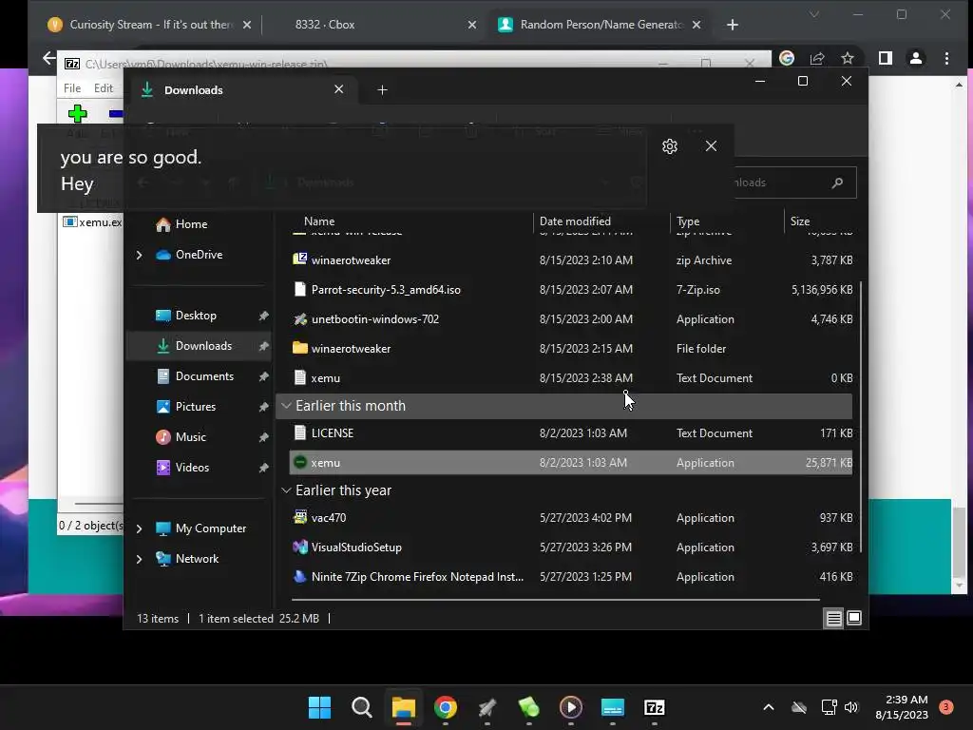This screenshot has width=973, height=730.
Task: Open Chrome three-dot menu
Action: pyautogui.click(x=946, y=58)
